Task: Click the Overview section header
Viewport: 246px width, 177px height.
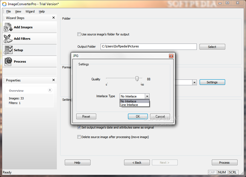Action: point(30,90)
